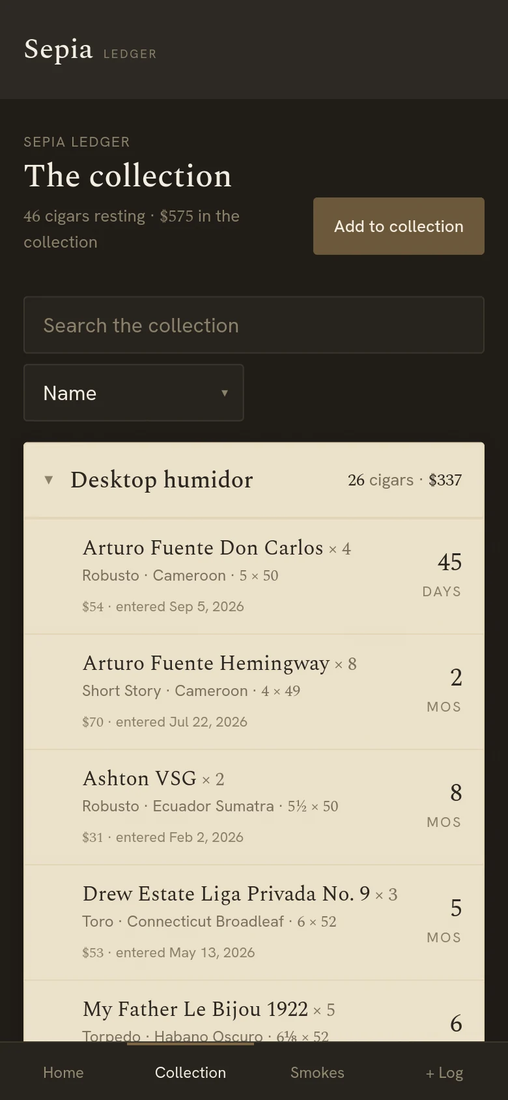Click '$70 · entered Jul 22, 2026' line
508x1100 pixels.
click(165, 722)
